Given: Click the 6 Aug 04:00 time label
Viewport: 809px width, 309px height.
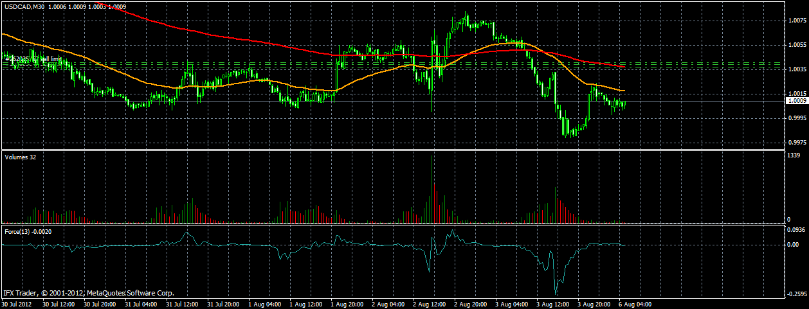Looking at the screenshot, I should (x=634, y=304).
